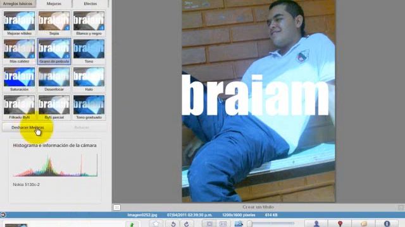Click the Rehacer button

[82, 127]
